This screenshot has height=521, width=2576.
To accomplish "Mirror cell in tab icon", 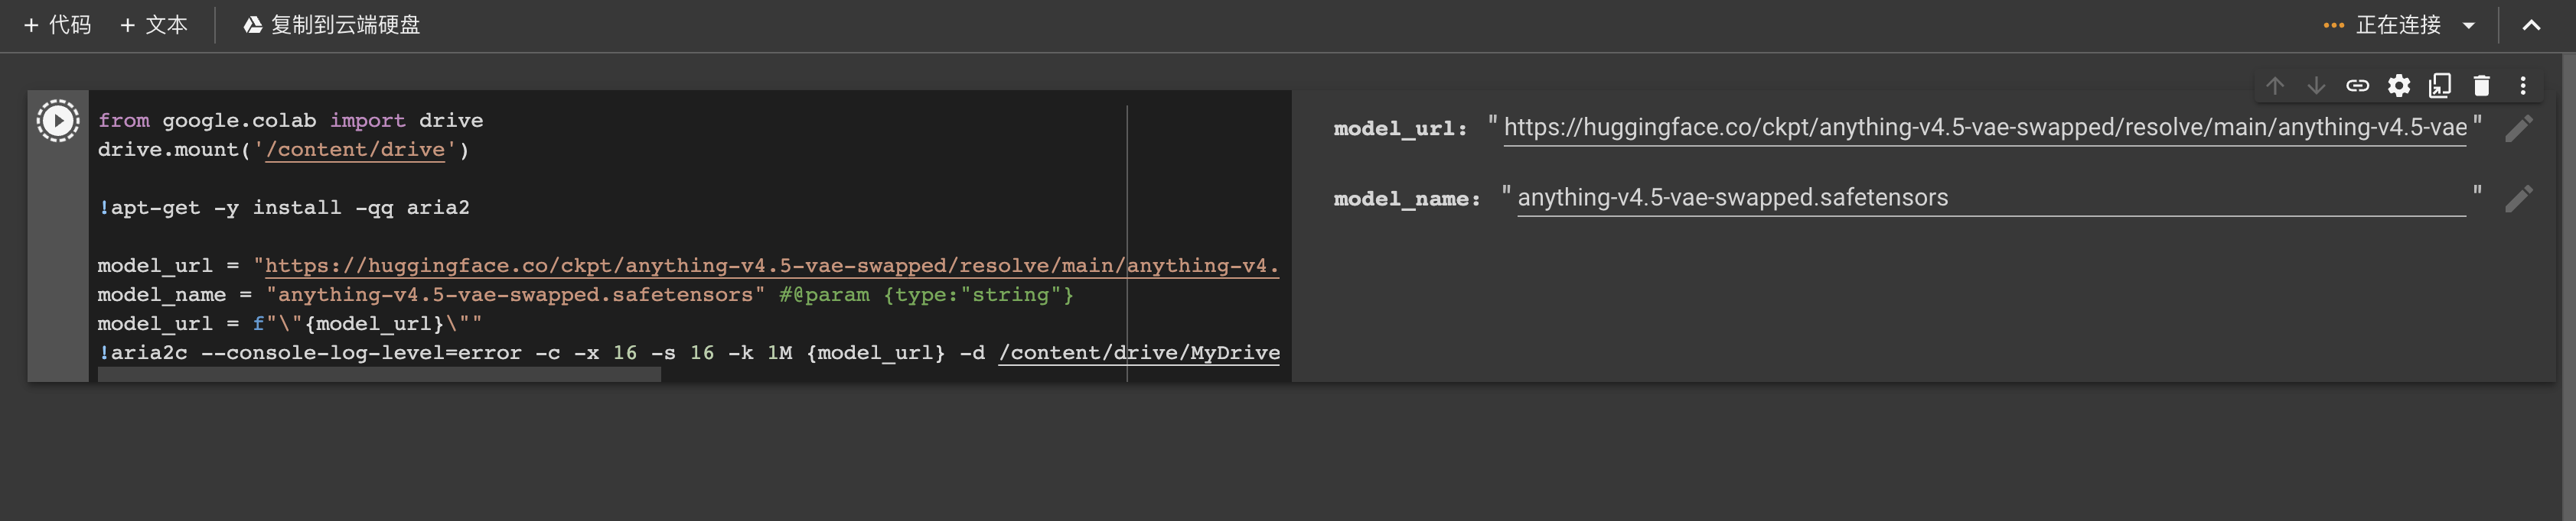I will coord(2440,86).
